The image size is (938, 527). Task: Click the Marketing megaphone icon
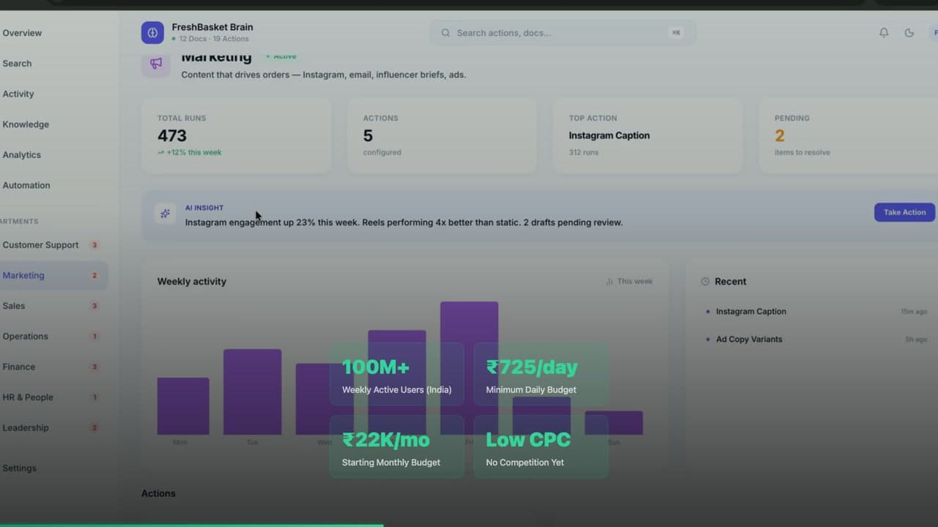pos(156,64)
